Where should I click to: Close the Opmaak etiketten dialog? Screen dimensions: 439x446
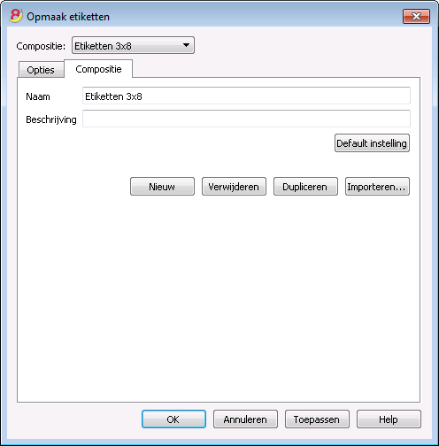point(416,16)
